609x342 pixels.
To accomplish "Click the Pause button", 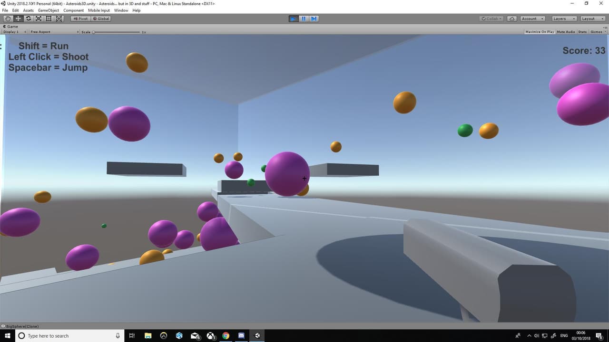I will click(304, 19).
